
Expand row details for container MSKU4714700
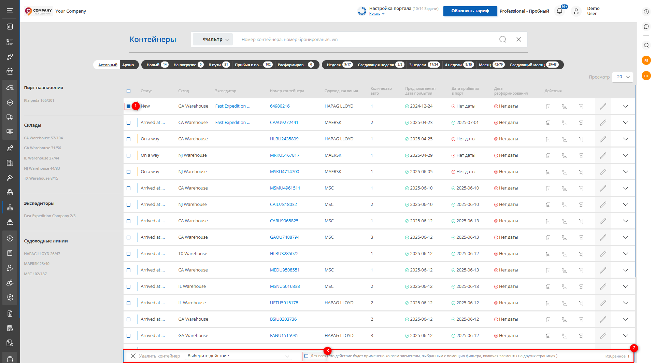pos(625,172)
